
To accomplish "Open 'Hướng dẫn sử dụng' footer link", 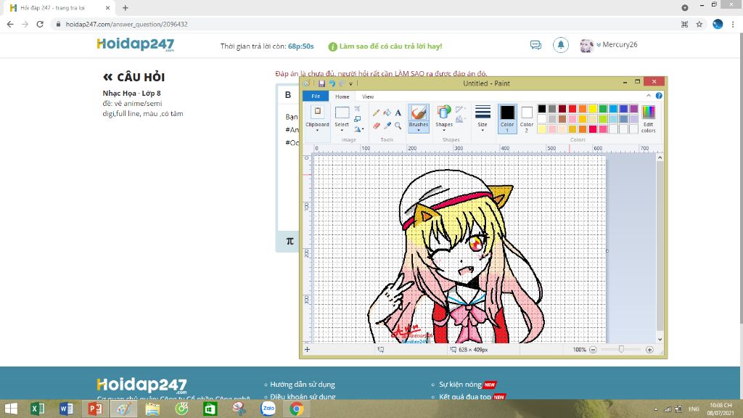I will coord(303,385).
